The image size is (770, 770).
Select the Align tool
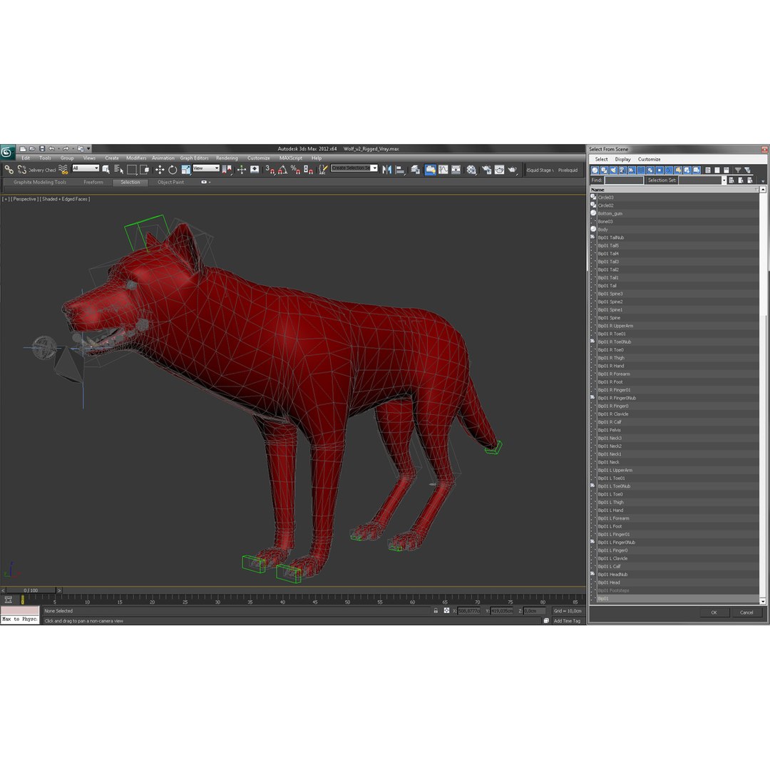pyautogui.click(x=400, y=170)
